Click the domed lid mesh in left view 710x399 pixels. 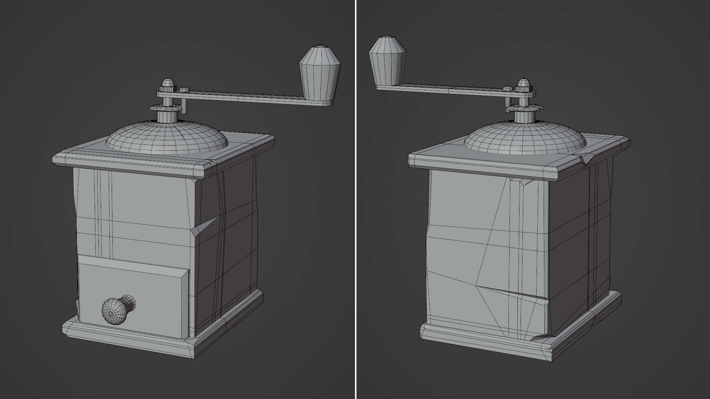(167, 139)
